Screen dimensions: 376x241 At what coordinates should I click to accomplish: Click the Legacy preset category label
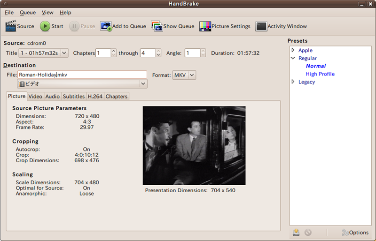coord(306,82)
